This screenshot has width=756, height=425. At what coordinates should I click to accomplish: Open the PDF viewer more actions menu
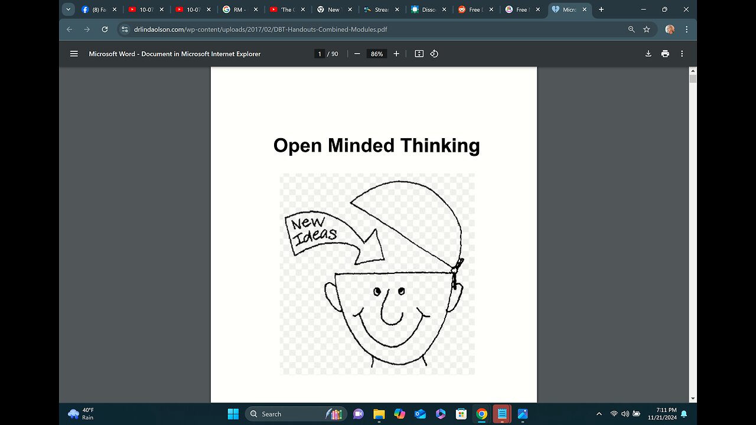coord(682,54)
